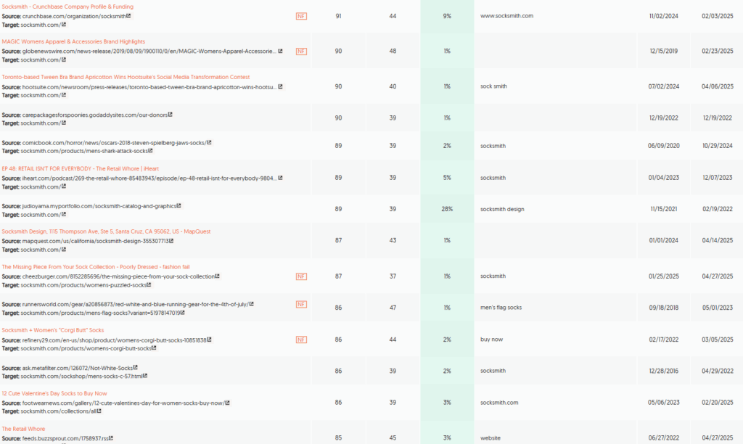Click external icon beside womens-corgi-butt-socks target
The width and height of the screenshot is (743, 444).
[154, 348]
